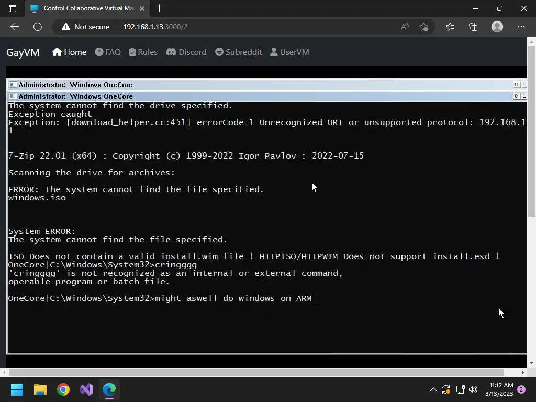Select the Control Collaborative Virtual Machine tab
Screen dimensions: 536x402
(x=87, y=8)
